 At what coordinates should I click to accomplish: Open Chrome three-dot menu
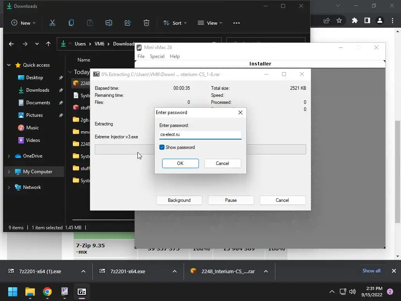click(392, 20)
